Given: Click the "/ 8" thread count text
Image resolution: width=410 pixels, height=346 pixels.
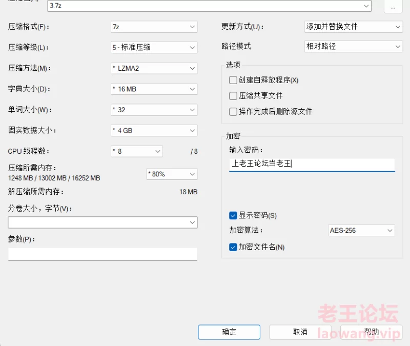Looking at the screenshot, I should 194,151.
